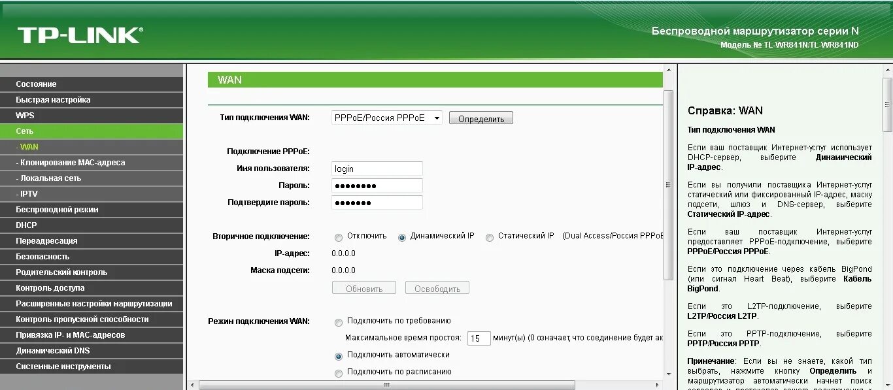Click the IP-адрес value 0.0.0.0
Screen dimensions: 893x390
tap(343, 253)
